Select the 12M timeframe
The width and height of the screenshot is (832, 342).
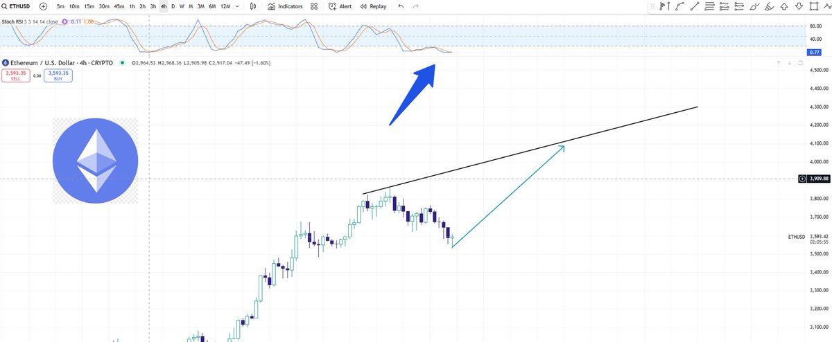pyautogui.click(x=225, y=6)
